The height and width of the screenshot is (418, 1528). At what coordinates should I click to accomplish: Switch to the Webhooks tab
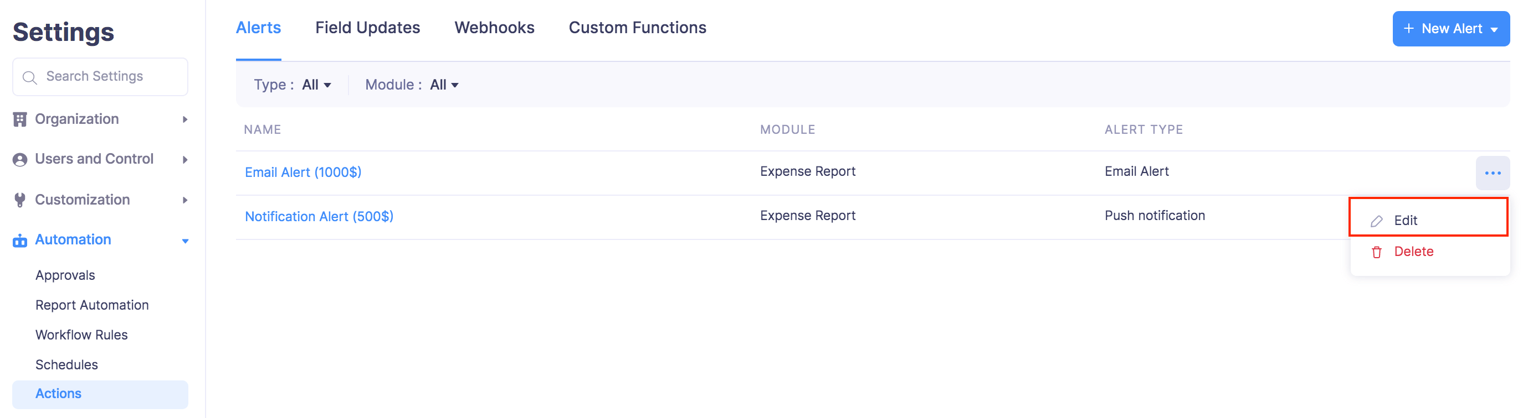[x=494, y=28]
